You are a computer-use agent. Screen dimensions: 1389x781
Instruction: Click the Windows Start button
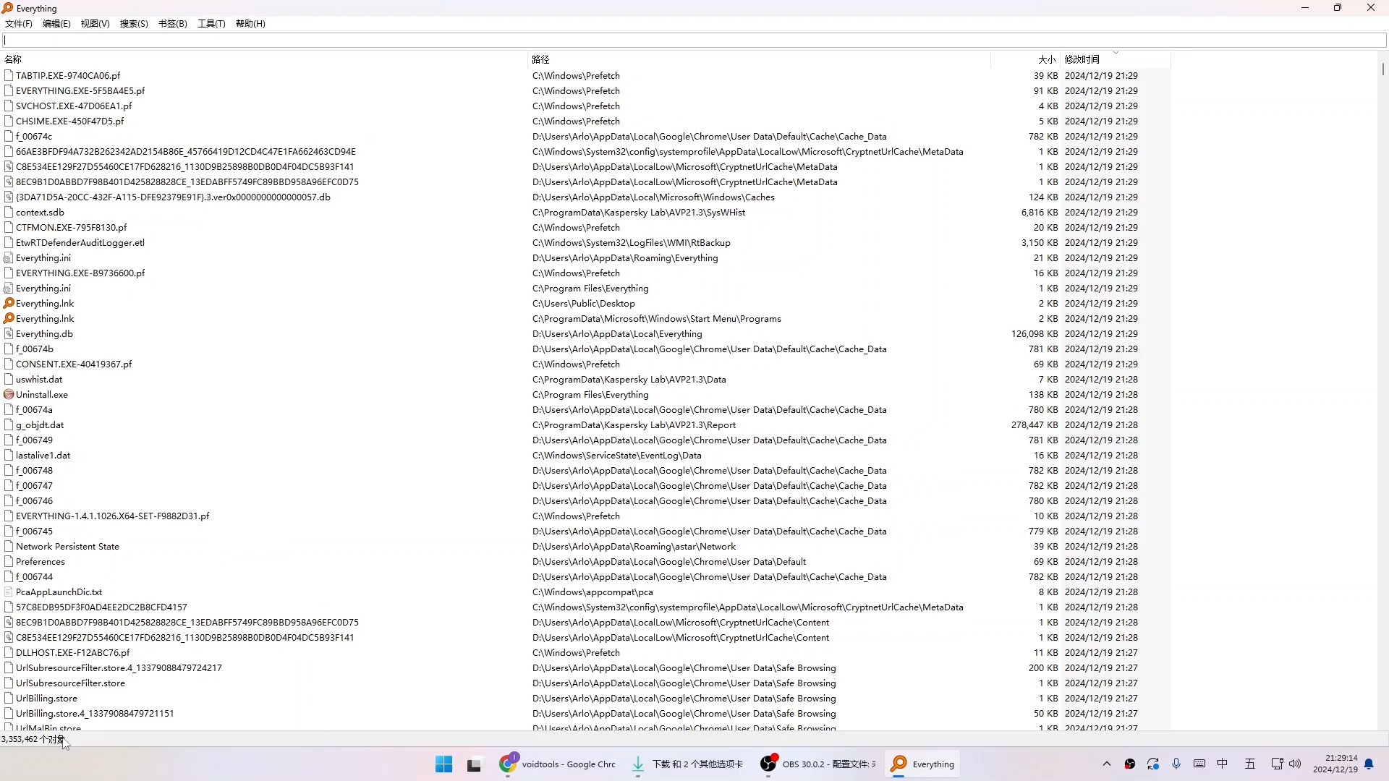click(443, 764)
